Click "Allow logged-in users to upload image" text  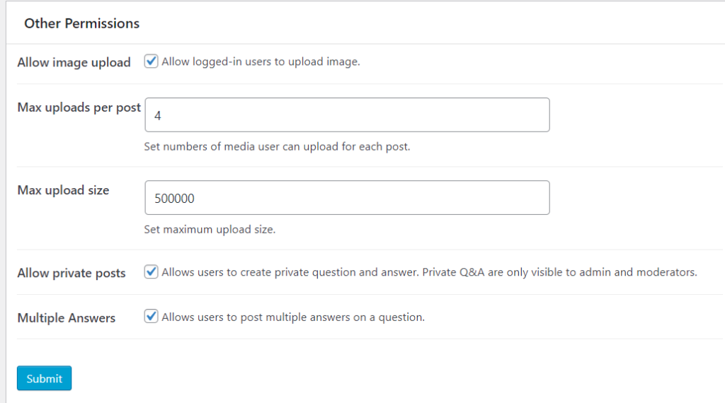261,62
